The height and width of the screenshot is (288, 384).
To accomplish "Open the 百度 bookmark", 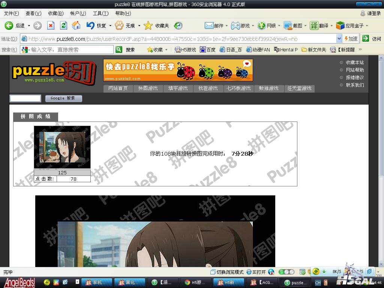I will coord(208,50).
